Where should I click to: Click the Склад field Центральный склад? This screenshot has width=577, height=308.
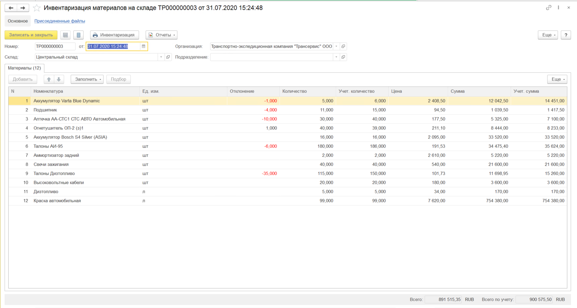pos(96,57)
